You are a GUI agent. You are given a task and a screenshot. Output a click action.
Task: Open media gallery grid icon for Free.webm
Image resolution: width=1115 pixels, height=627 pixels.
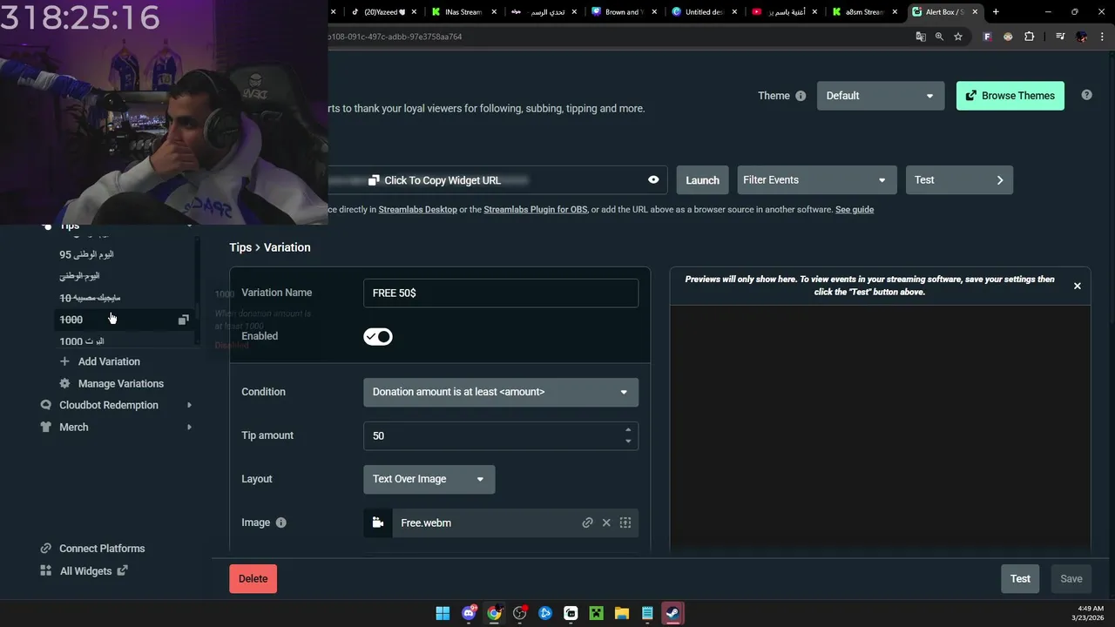625,522
